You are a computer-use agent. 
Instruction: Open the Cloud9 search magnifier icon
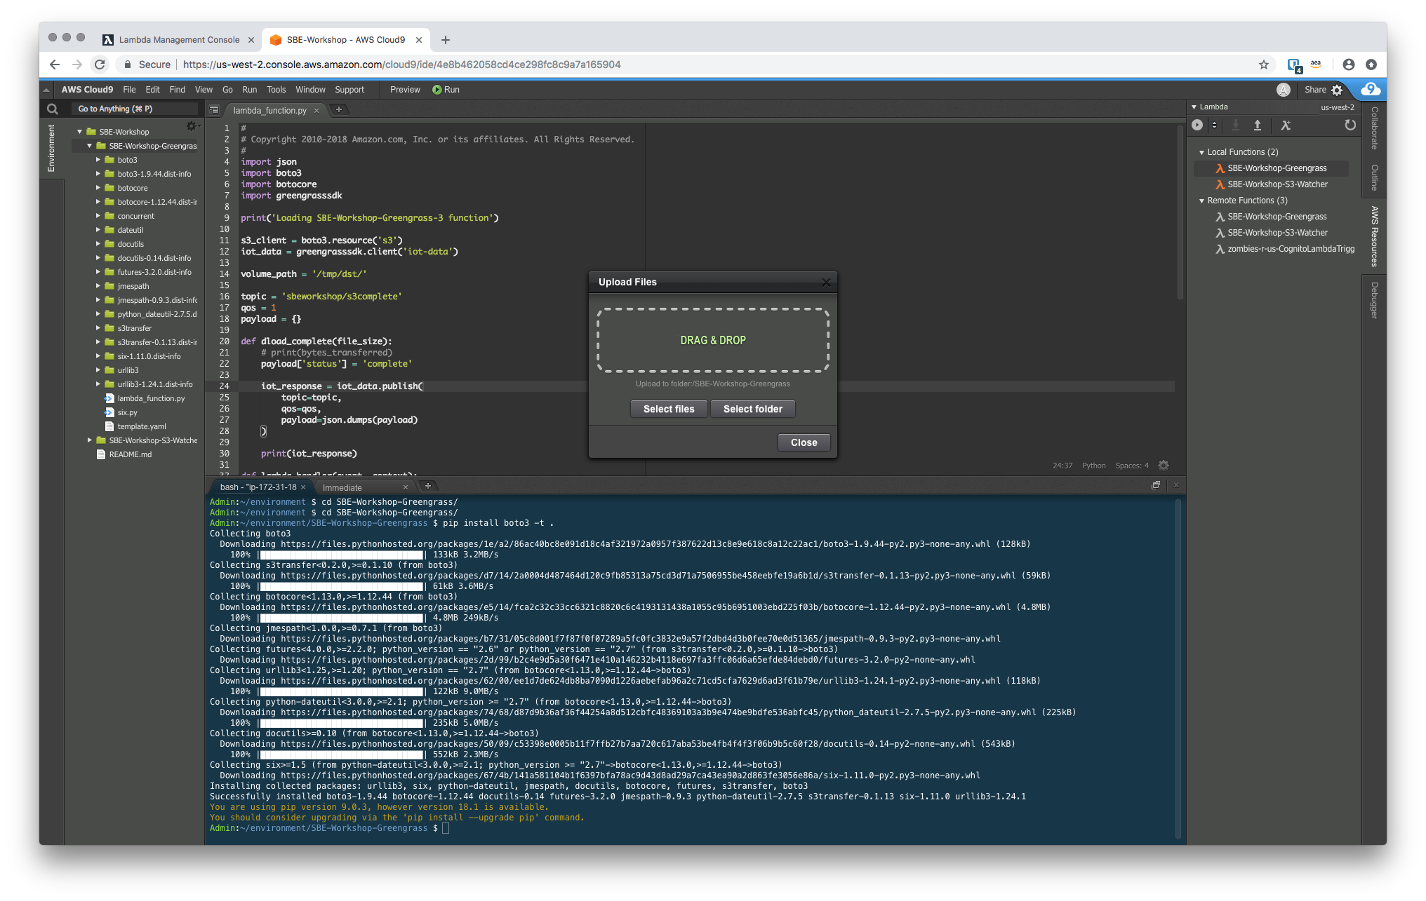coord(53,109)
